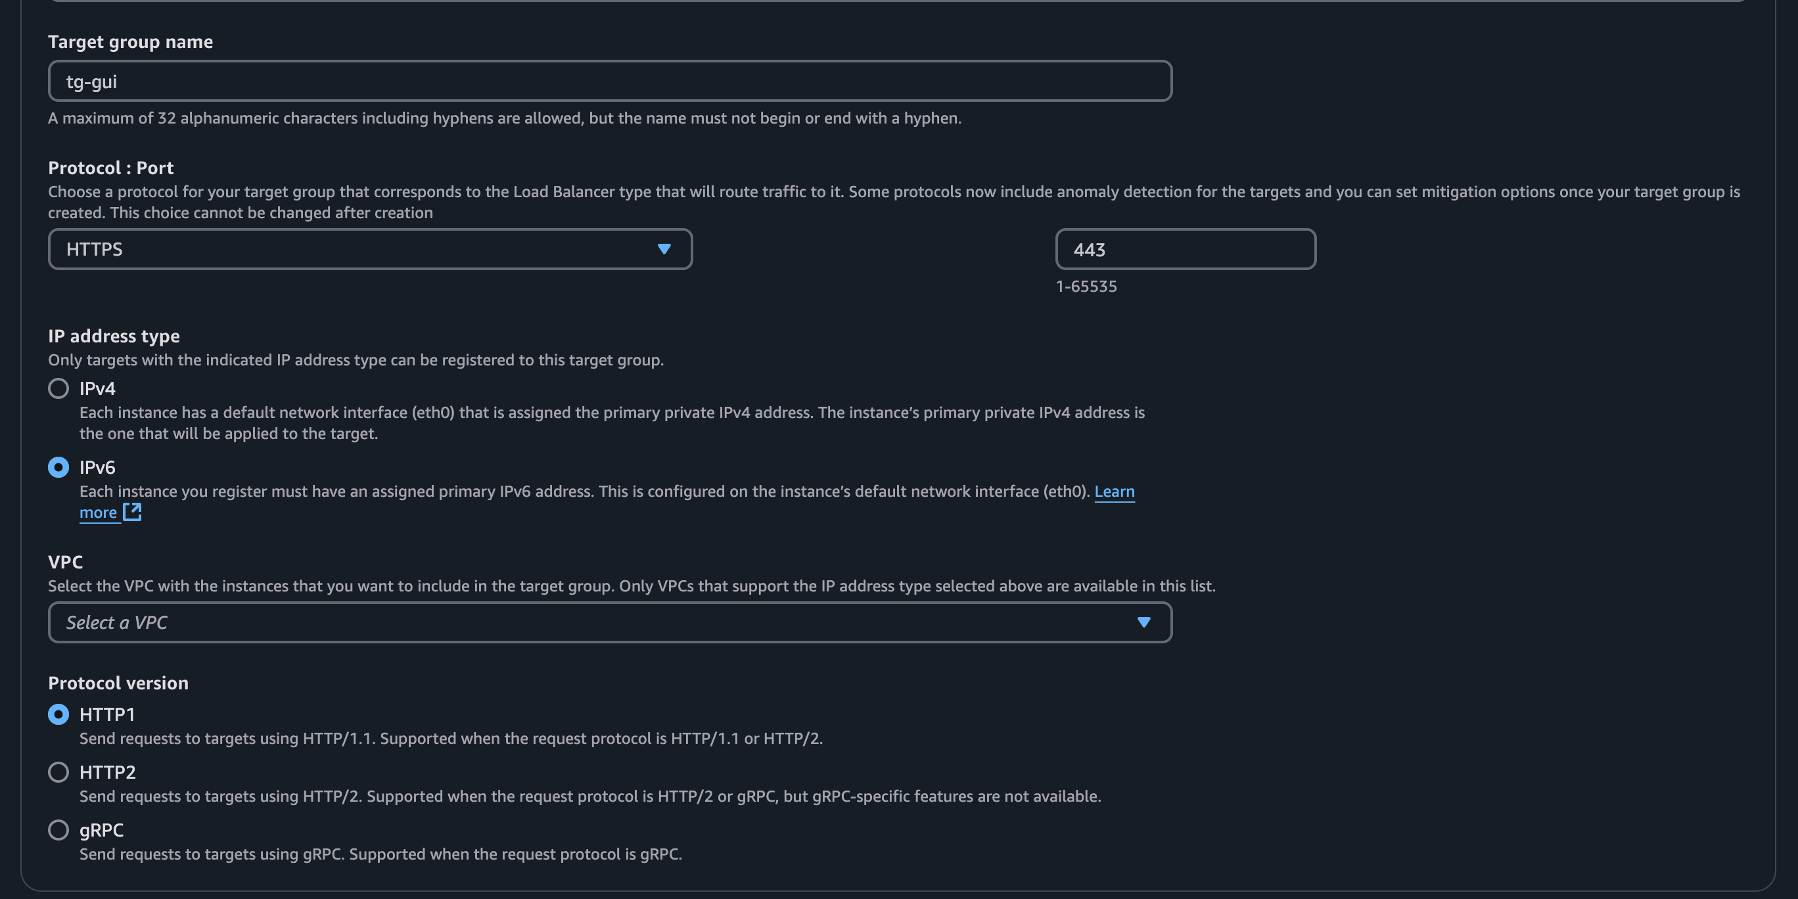This screenshot has width=1798, height=899.
Task: Click the 1-65535 port range hint
Action: coord(1086,286)
